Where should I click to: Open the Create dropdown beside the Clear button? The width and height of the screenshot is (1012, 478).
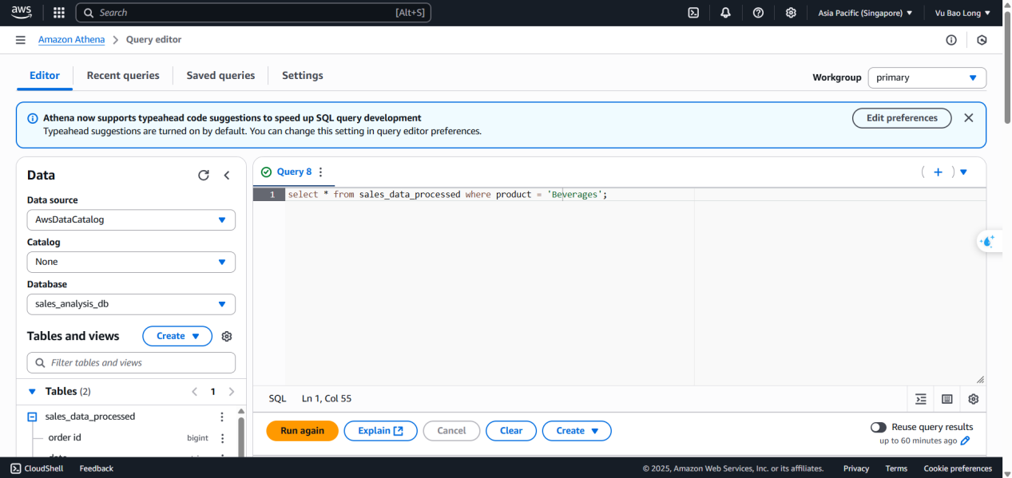click(x=577, y=431)
